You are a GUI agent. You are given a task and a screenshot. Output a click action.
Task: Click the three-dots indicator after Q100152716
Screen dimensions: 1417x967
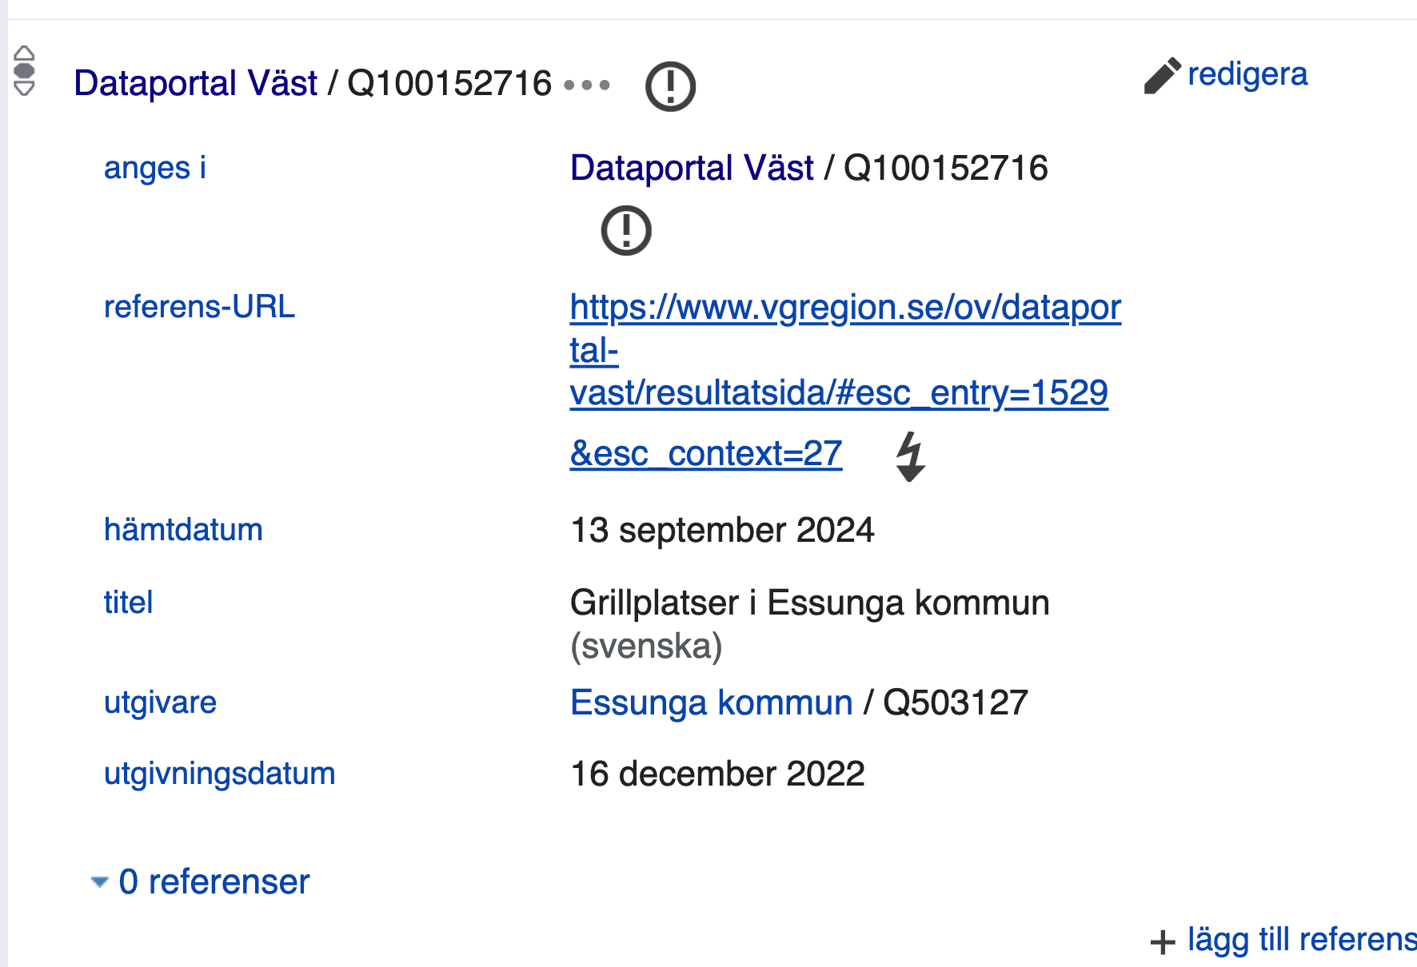coord(587,85)
